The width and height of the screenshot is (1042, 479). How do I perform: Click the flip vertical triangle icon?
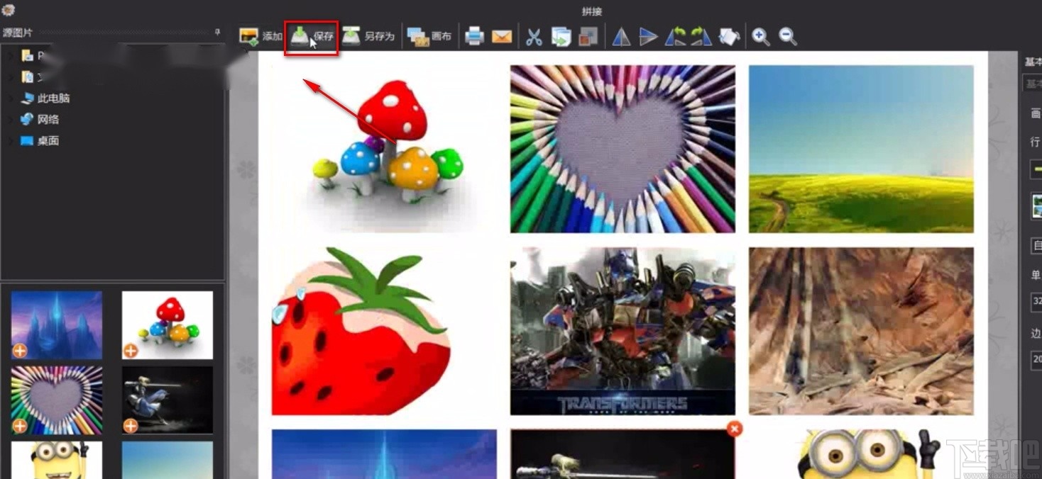point(648,37)
